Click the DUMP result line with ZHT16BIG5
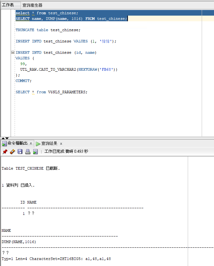214x266 pixels. pyautogui.click(x=56, y=259)
